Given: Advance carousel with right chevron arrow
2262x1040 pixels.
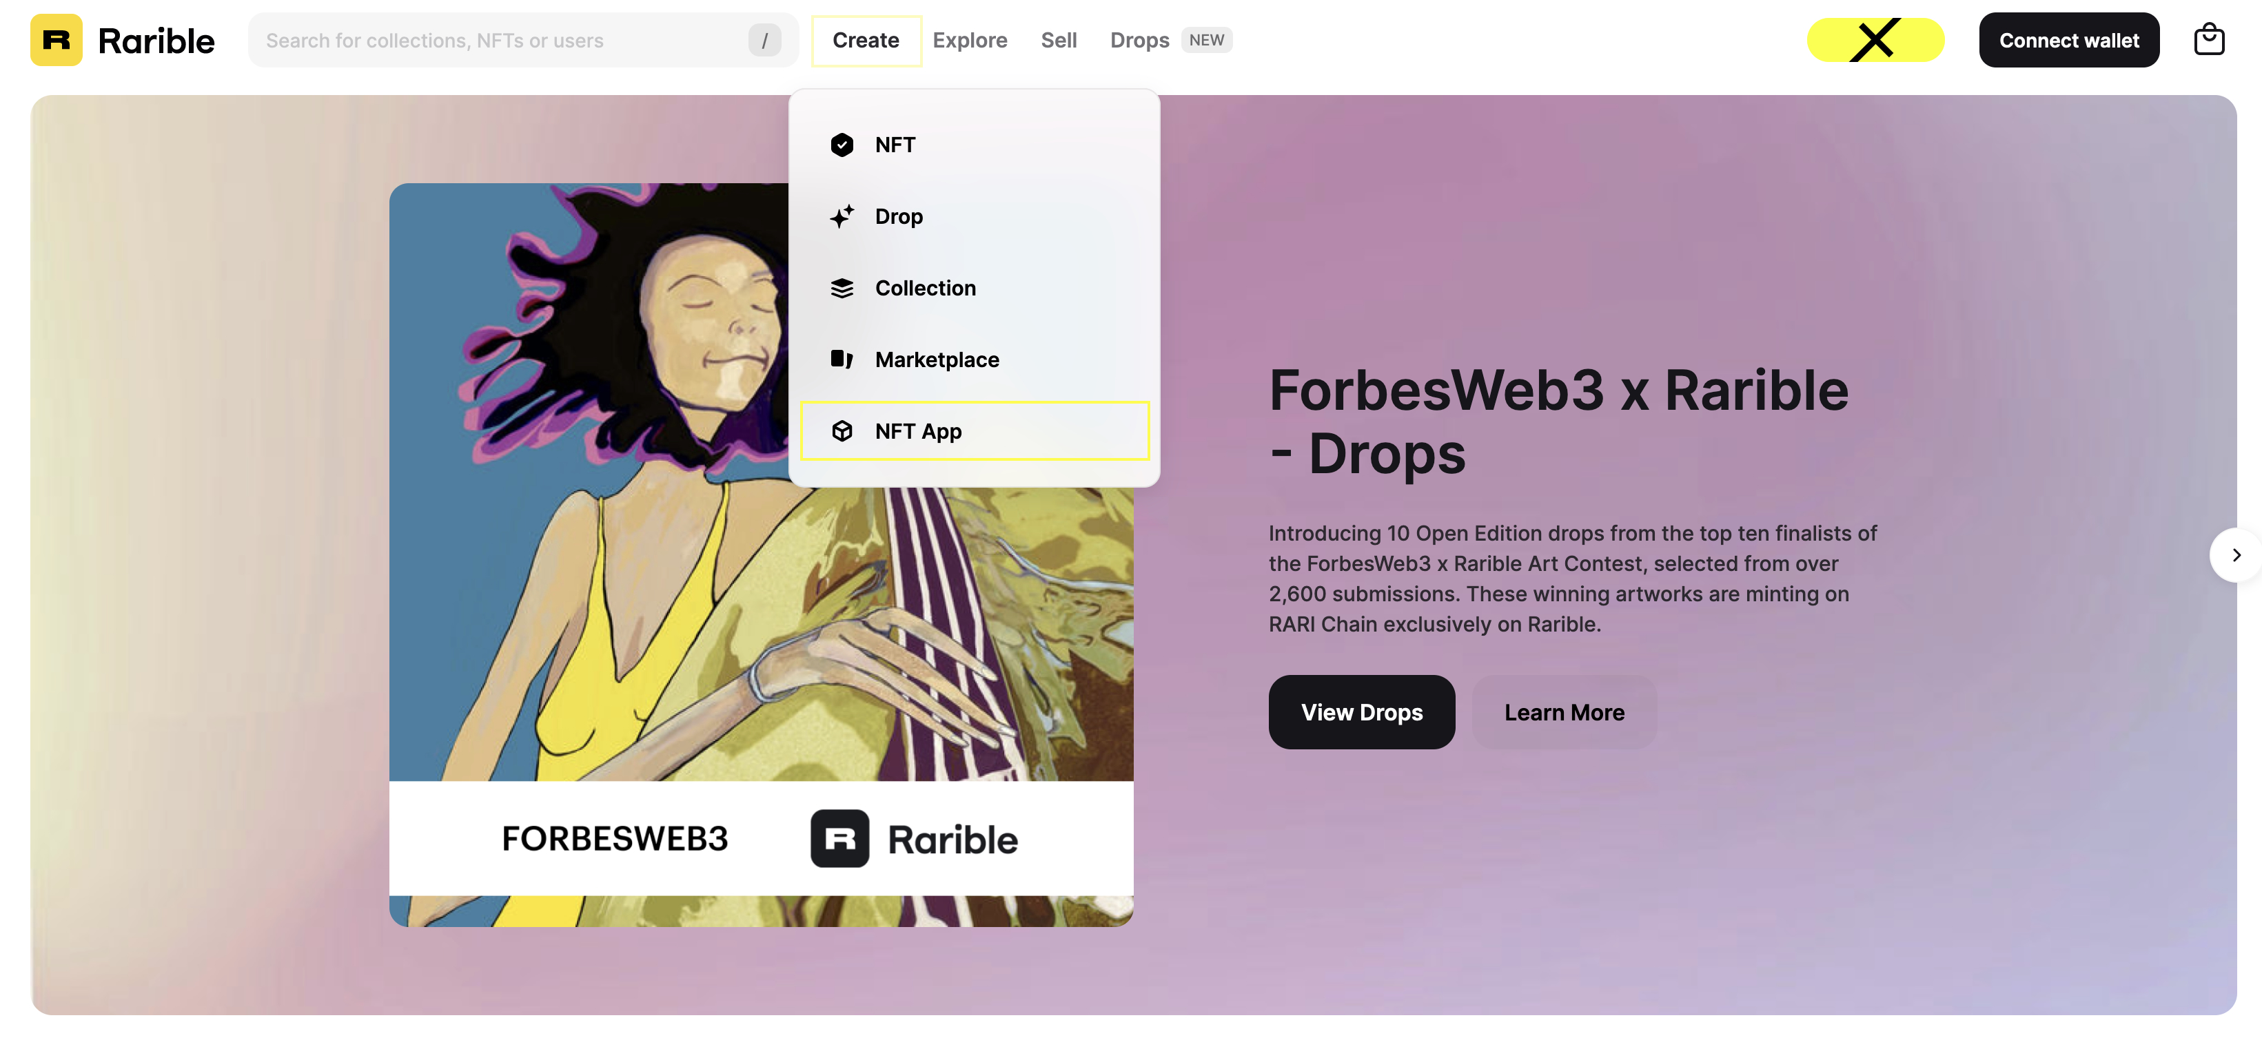Looking at the screenshot, I should pyautogui.click(x=2236, y=554).
